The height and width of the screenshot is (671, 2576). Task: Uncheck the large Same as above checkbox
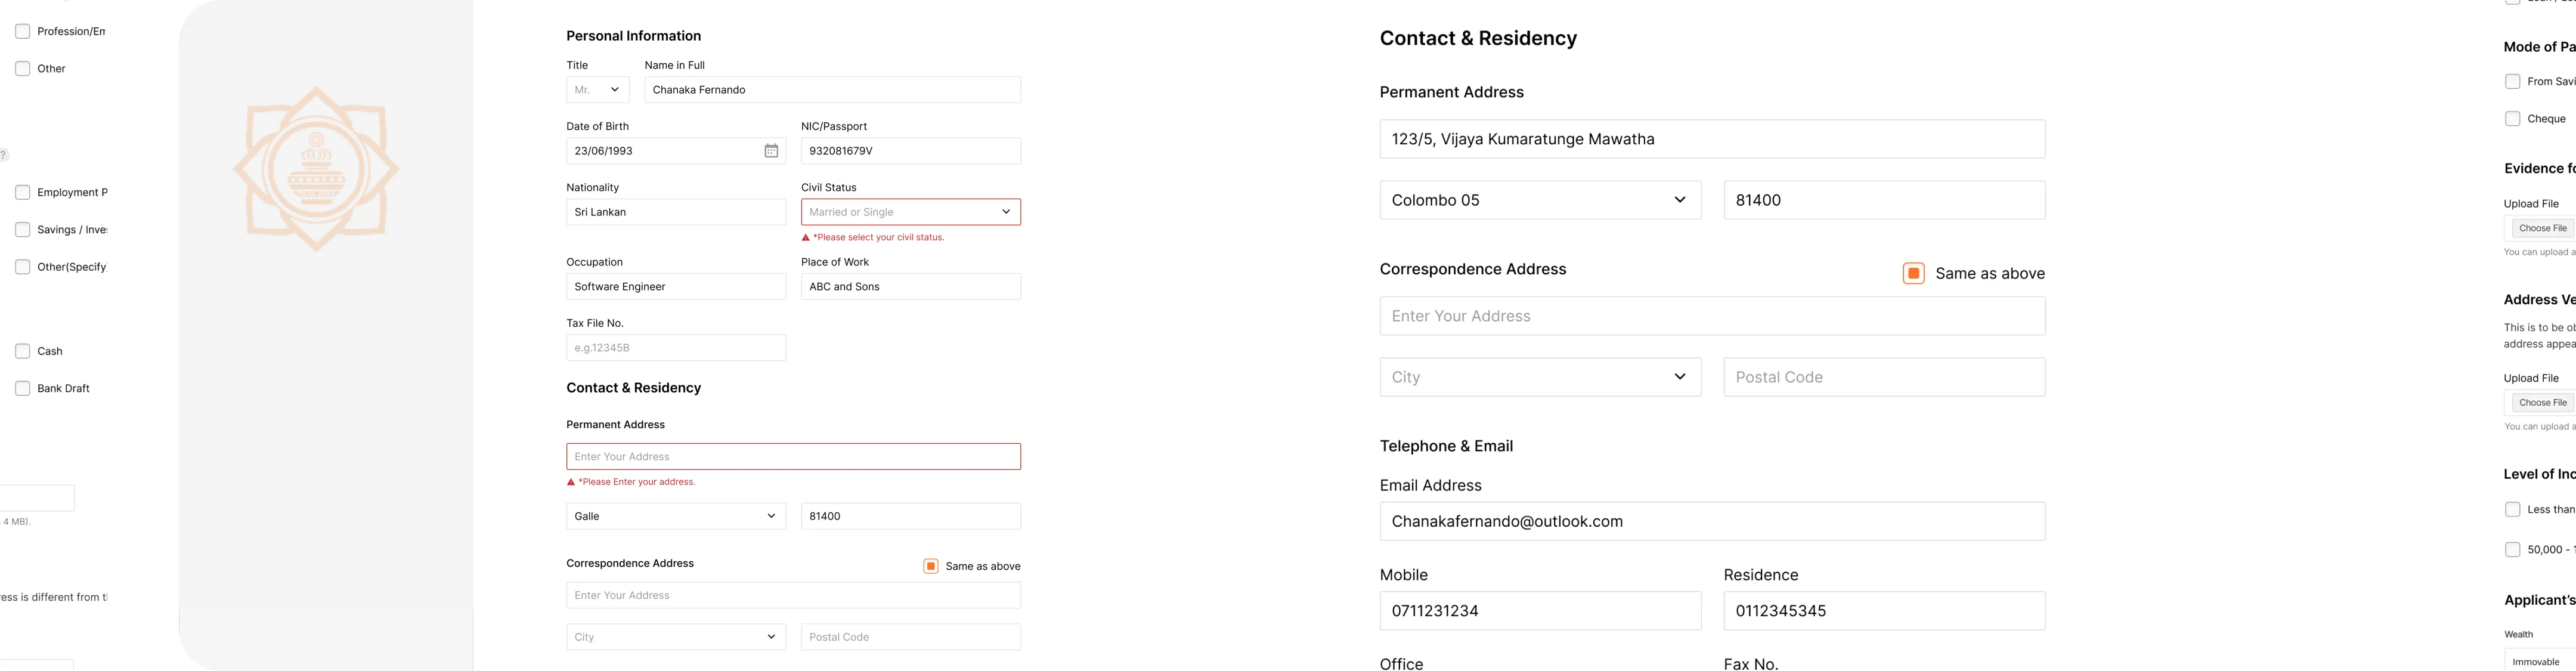[x=1913, y=273]
